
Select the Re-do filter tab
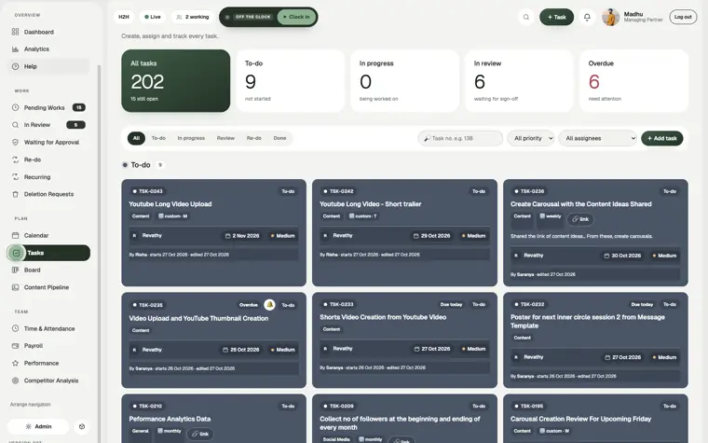pos(253,138)
